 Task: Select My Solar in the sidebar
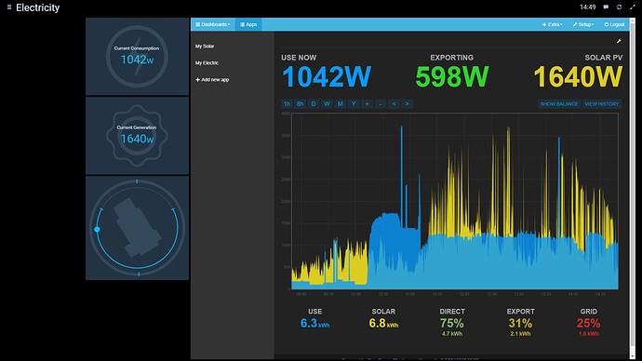[205, 47]
